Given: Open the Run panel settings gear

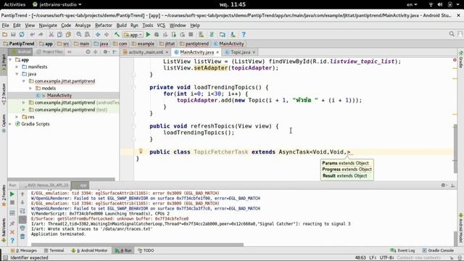Looking at the screenshot, I should click(x=443, y=185).
